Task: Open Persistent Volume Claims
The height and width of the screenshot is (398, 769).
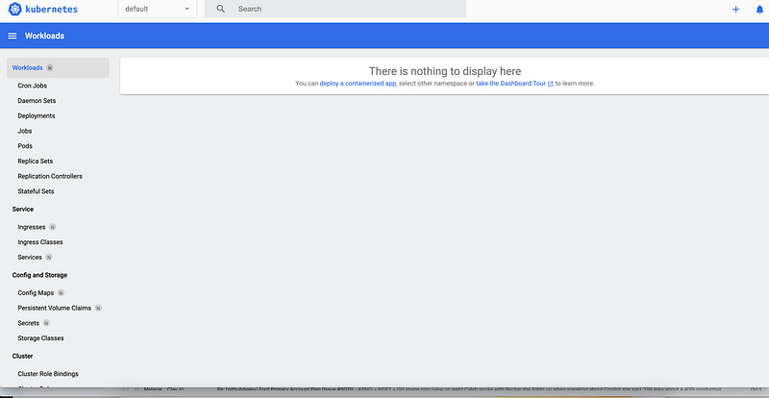Action: [x=55, y=309]
